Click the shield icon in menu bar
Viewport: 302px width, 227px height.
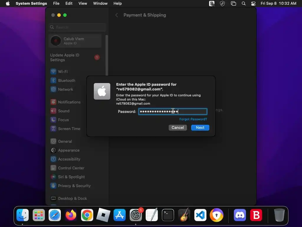tap(222, 4)
